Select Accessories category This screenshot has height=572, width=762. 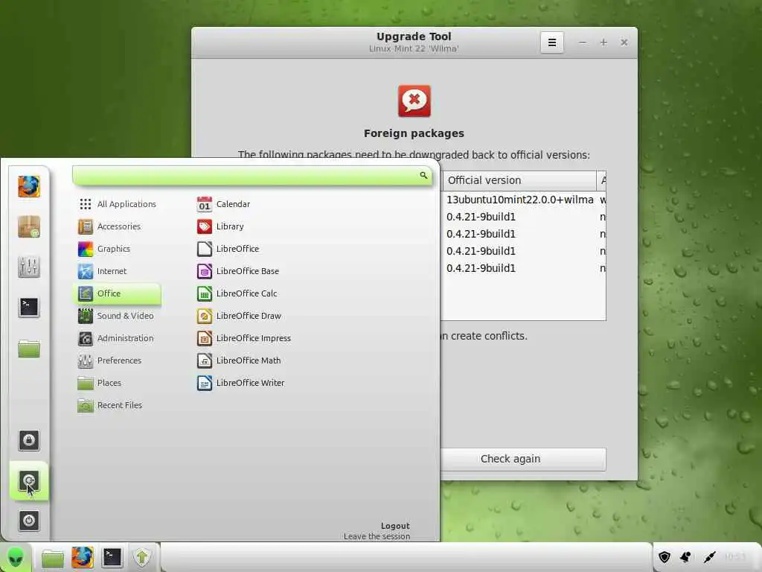point(117,226)
